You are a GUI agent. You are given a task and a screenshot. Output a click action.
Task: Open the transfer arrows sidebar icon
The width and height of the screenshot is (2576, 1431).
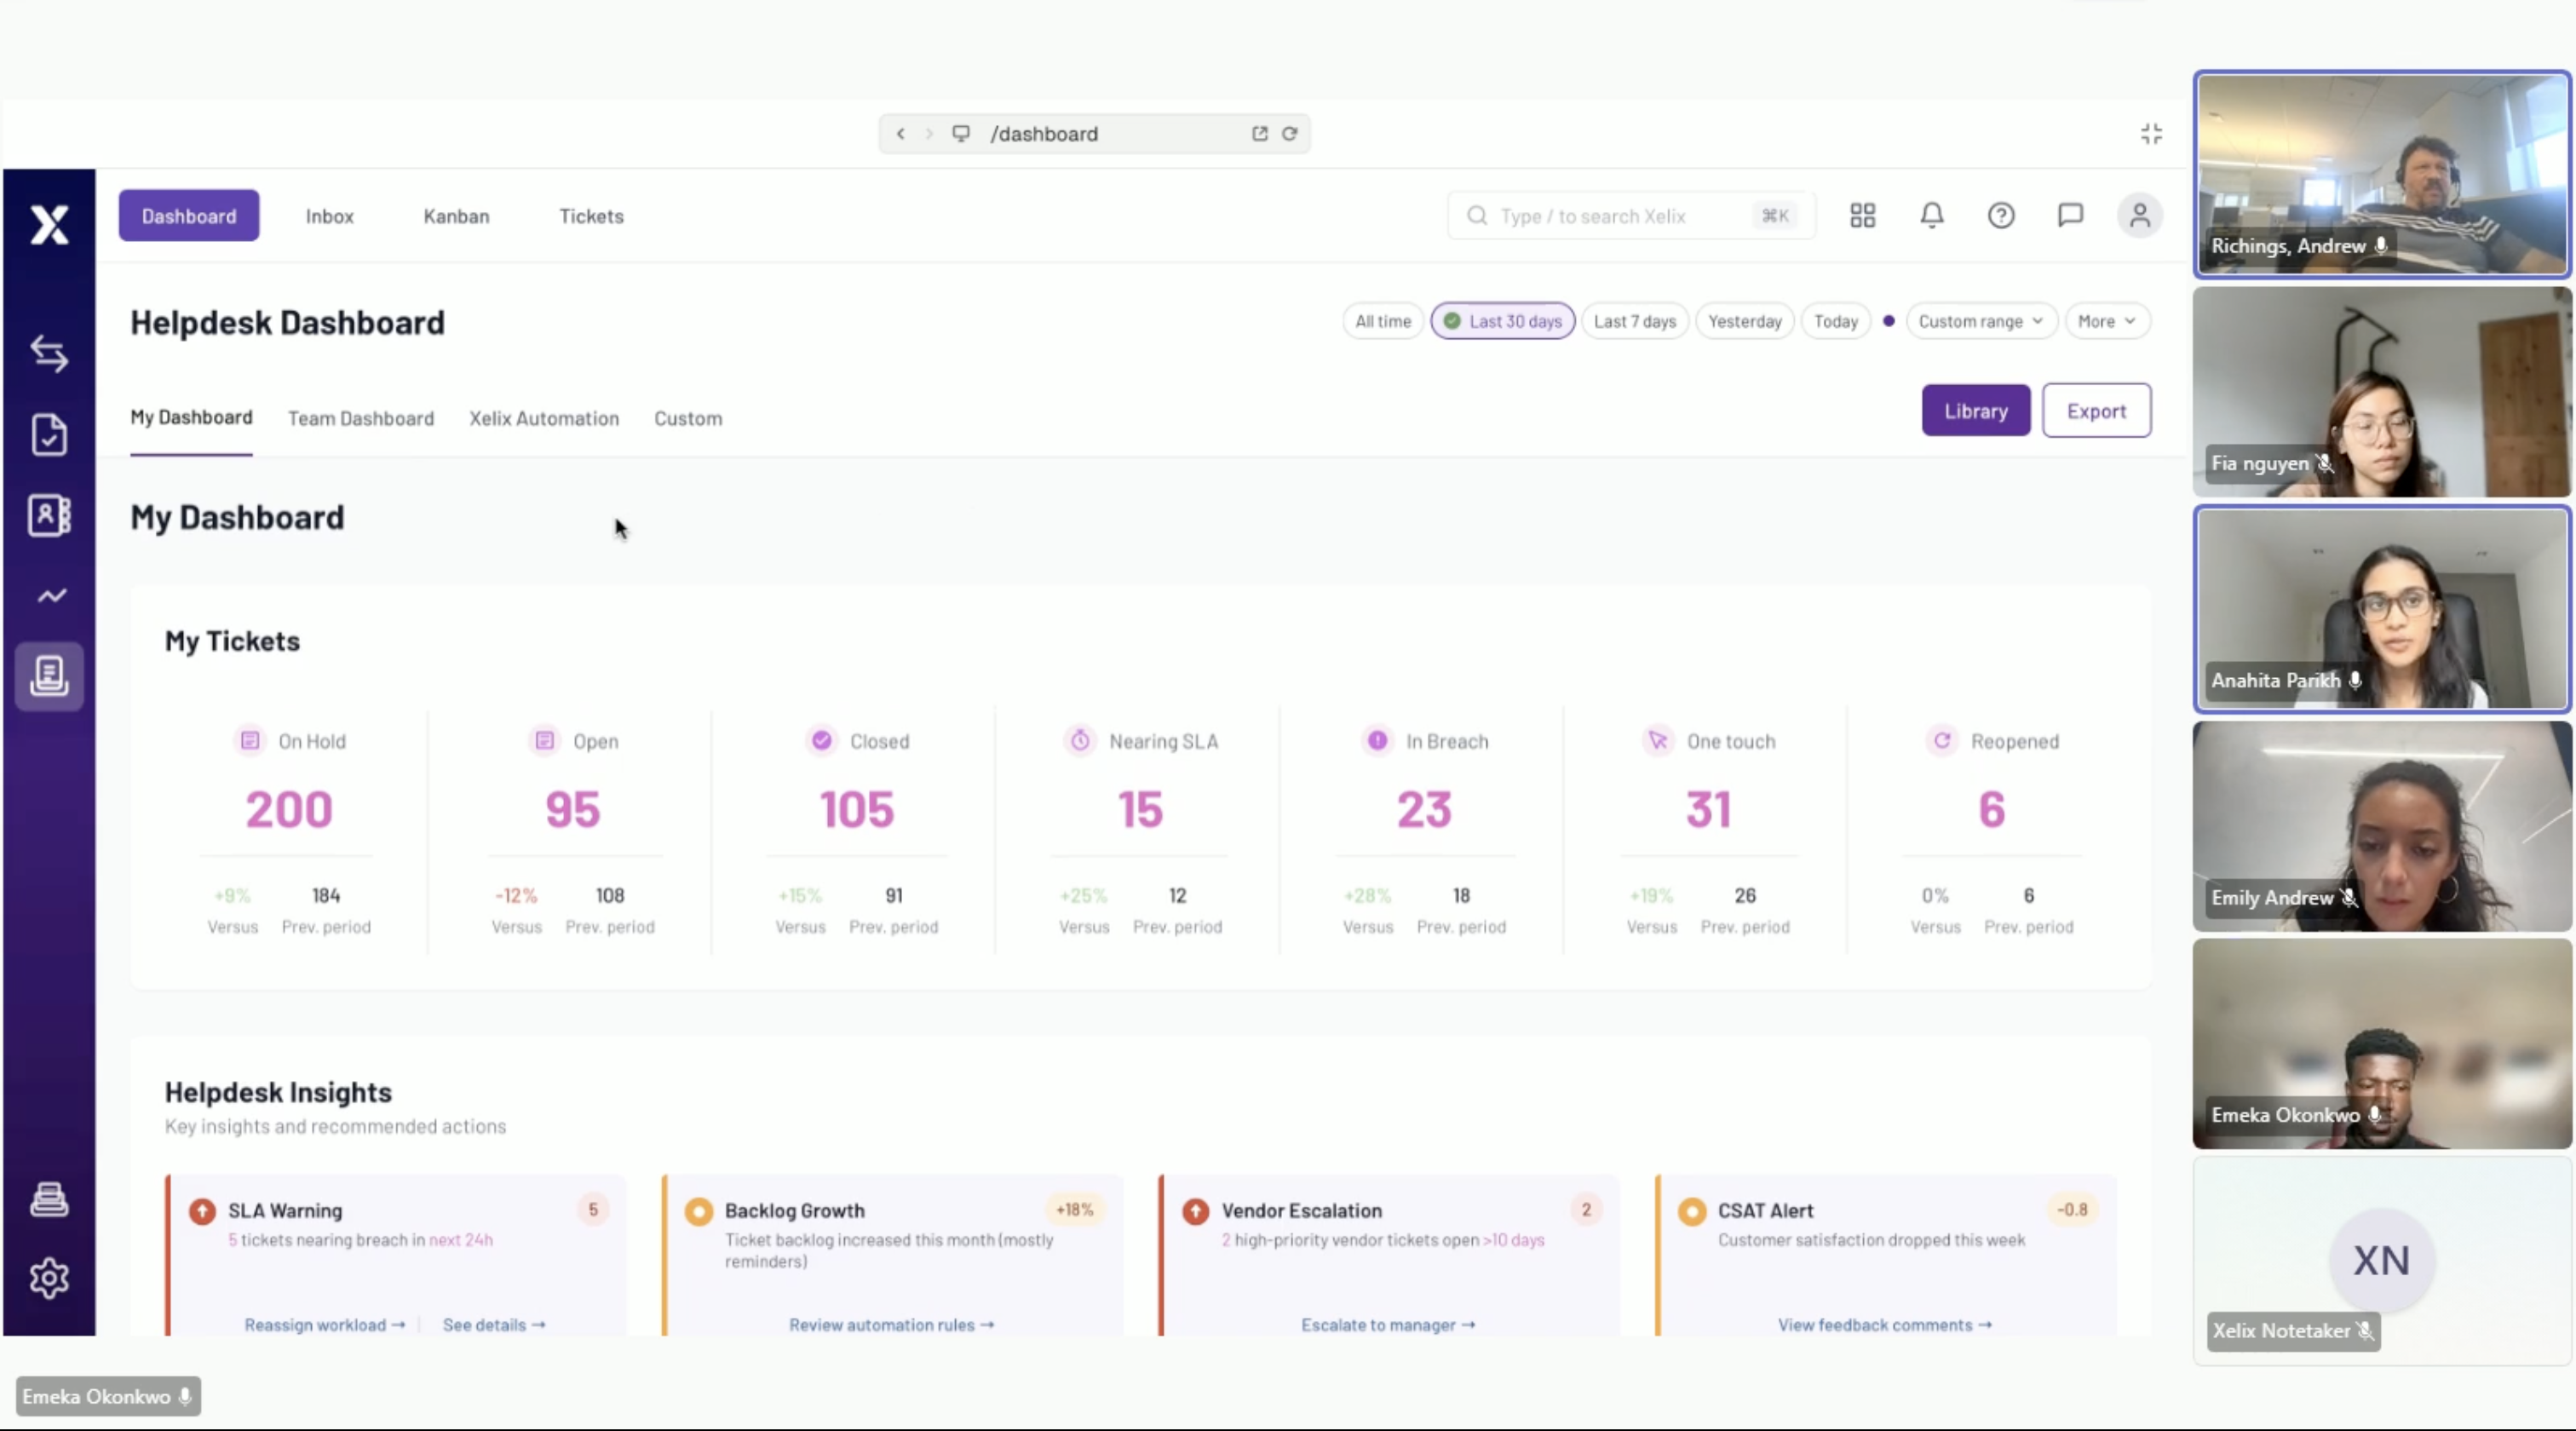pyautogui.click(x=49, y=354)
